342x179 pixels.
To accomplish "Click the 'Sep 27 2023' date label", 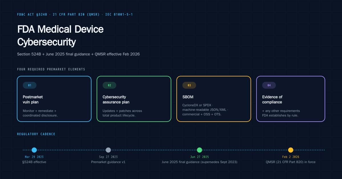I will (108, 157).
